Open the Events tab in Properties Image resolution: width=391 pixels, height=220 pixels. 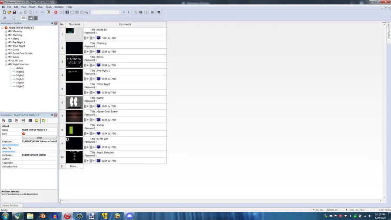(30, 121)
